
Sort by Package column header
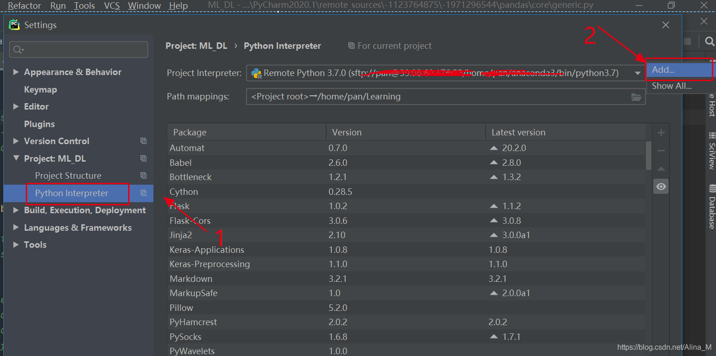246,132
